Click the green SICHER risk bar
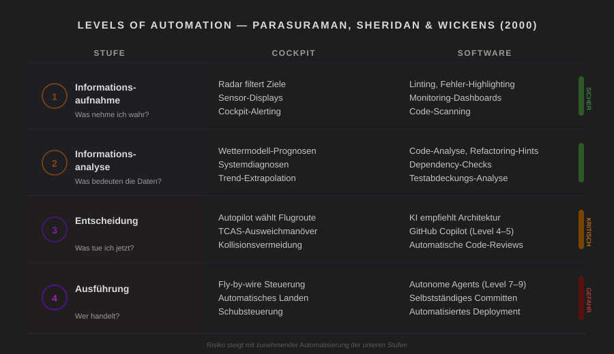The height and width of the screenshot is (354, 614). tap(581, 96)
